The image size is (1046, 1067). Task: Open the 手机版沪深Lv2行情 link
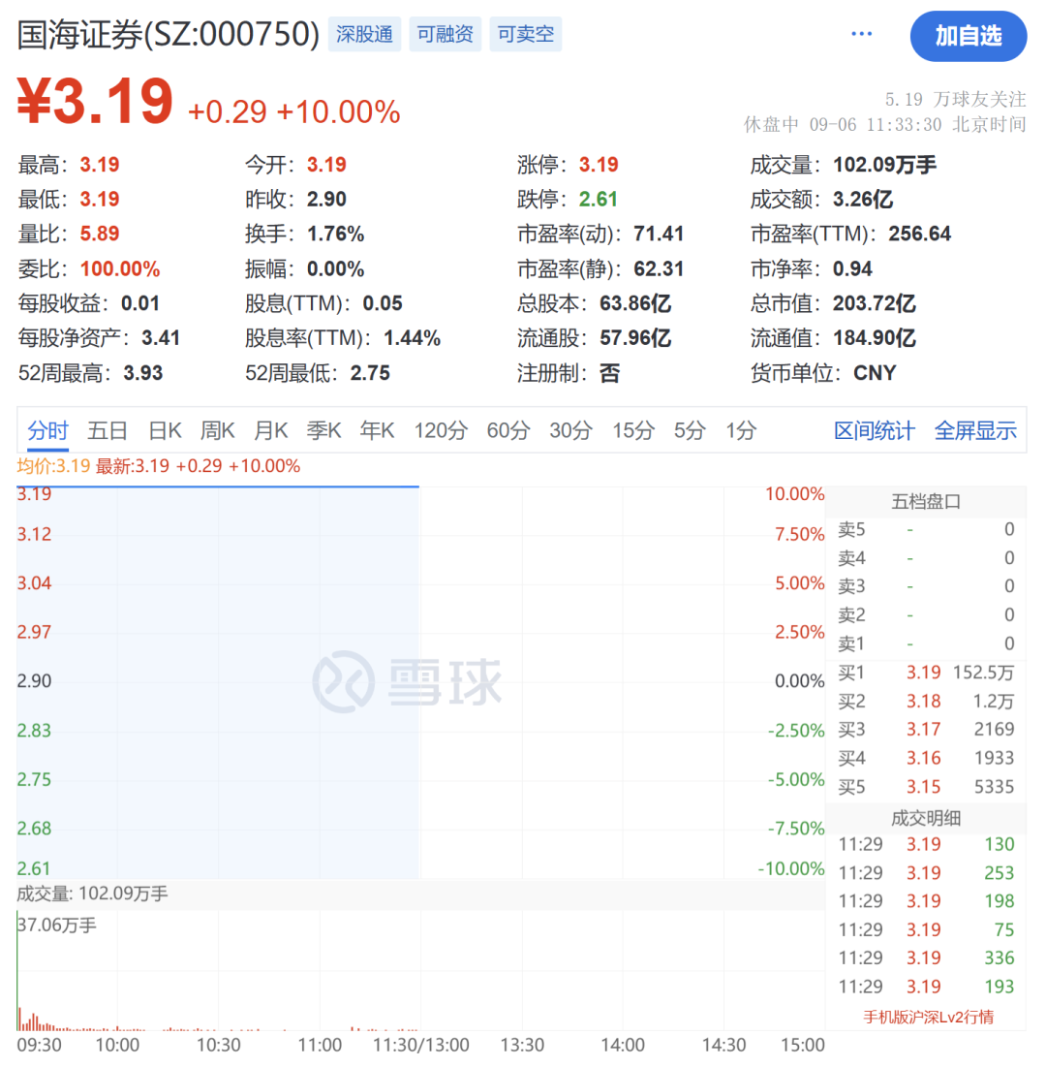[928, 1017]
